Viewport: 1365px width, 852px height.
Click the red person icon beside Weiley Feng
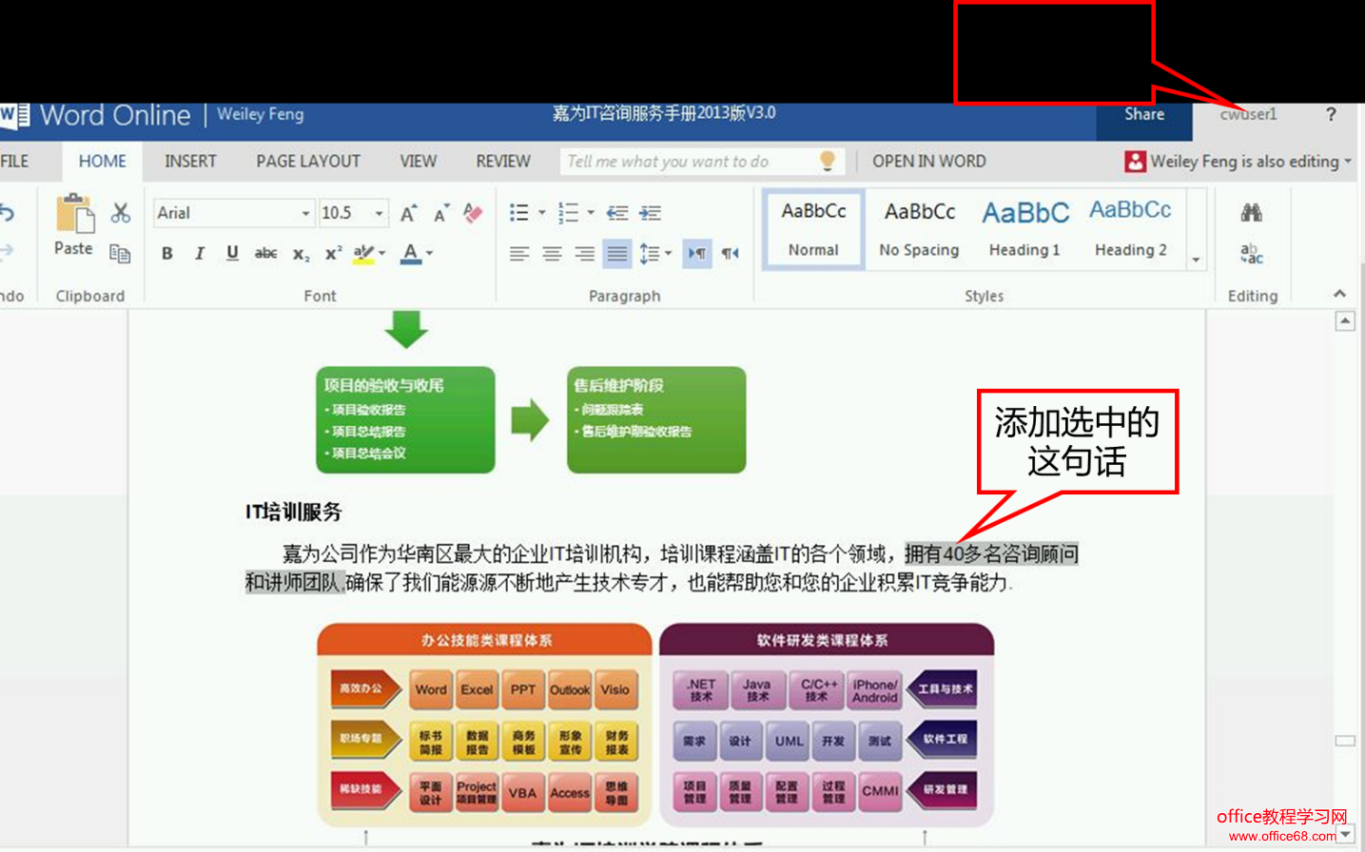1135,162
